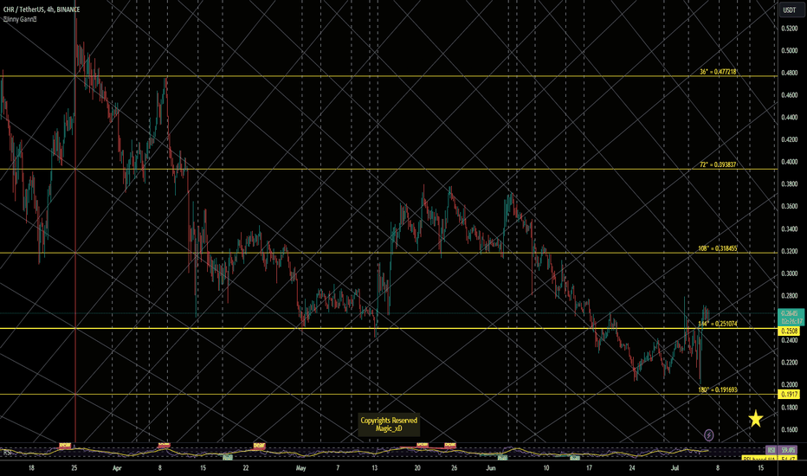Click the 10 date label on time axis
This screenshot has height=476, width=807.
(546, 468)
